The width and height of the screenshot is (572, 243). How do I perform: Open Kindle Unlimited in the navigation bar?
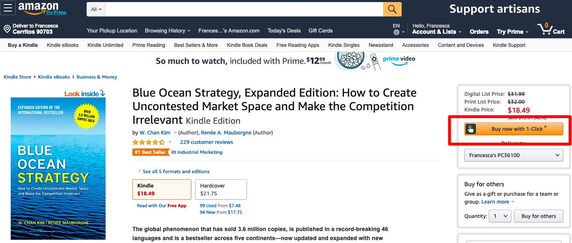point(105,45)
